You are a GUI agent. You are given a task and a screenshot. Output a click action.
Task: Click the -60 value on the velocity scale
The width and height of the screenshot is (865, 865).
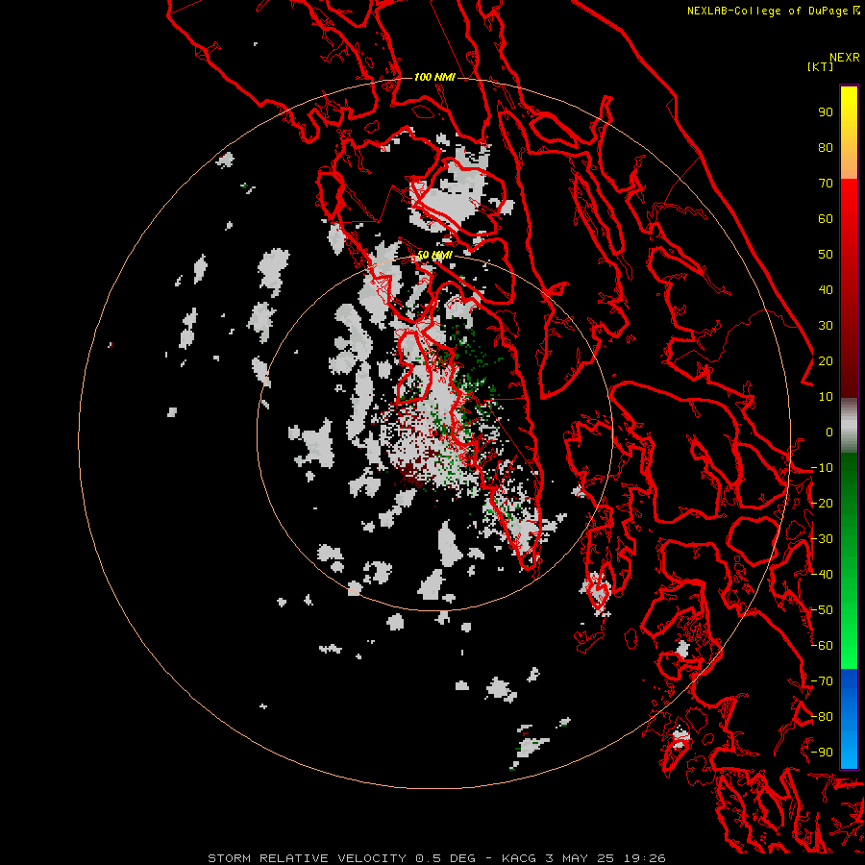click(x=822, y=646)
